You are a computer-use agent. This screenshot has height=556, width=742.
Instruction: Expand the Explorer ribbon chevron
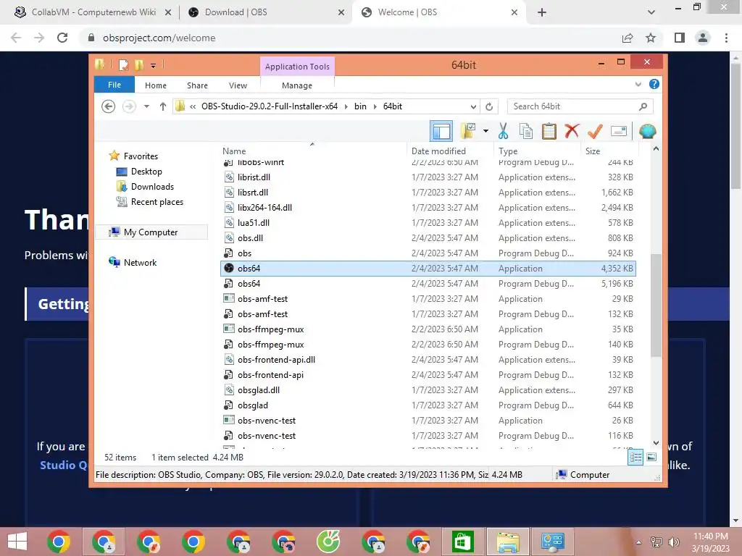click(x=638, y=84)
